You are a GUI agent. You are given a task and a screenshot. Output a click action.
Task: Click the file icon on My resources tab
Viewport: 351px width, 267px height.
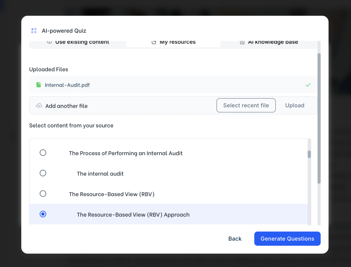[x=154, y=42]
